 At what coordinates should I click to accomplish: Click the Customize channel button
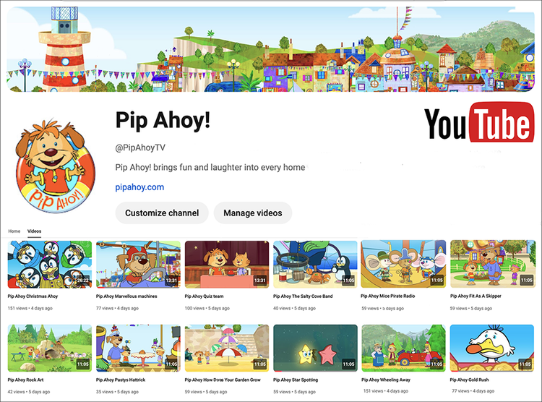coord(162,213)
